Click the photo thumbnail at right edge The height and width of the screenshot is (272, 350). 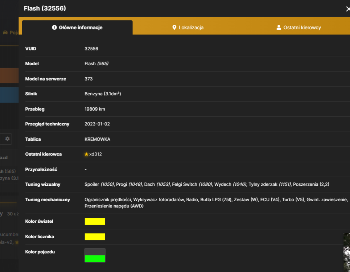347,252
